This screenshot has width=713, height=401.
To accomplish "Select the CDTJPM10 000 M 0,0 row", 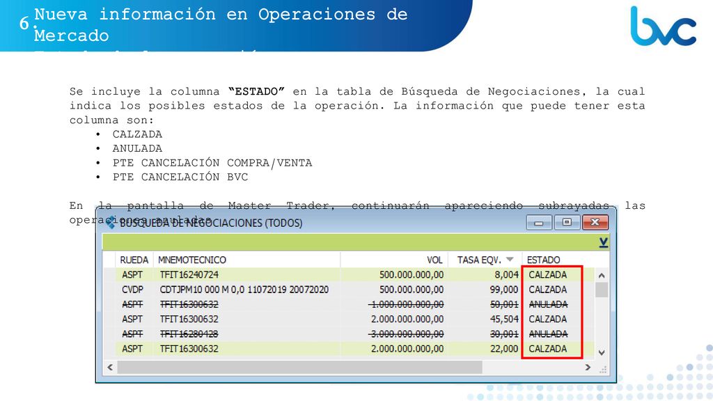I will 348,290.
